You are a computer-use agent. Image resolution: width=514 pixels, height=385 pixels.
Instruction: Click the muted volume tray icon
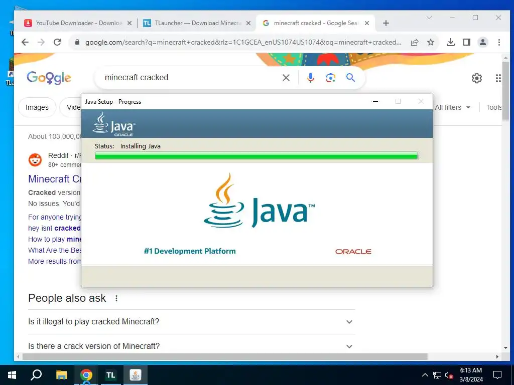[449, 375]
